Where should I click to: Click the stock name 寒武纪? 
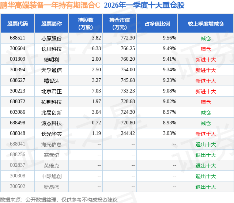52,155
